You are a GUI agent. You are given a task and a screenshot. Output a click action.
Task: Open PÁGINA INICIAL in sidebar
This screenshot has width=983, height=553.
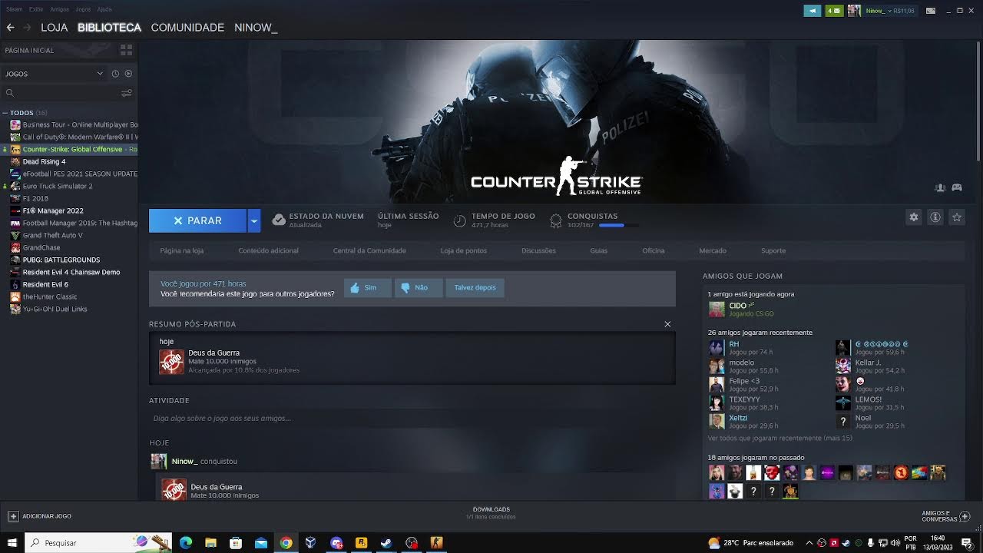(29, 50)
